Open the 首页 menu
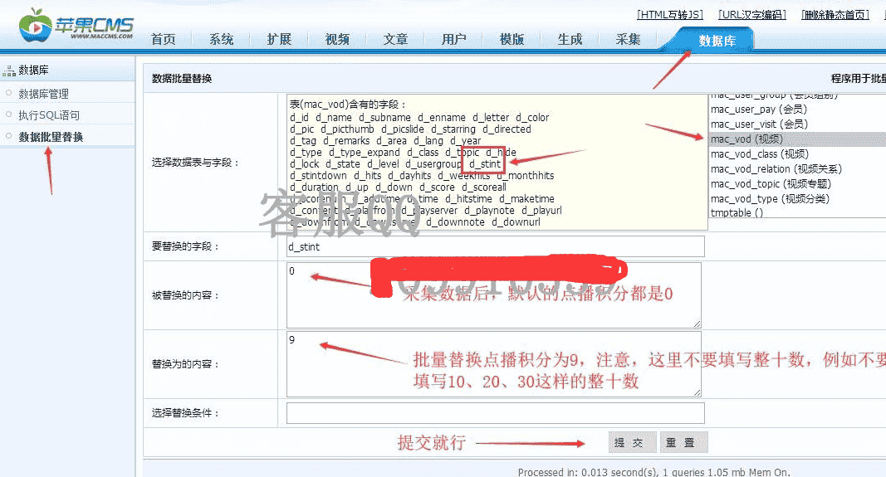The image size is (886, 477). tap(164, 40)
